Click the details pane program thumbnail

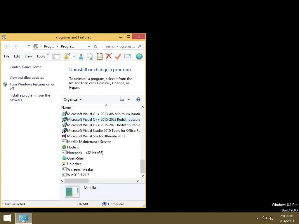point(72,192)
